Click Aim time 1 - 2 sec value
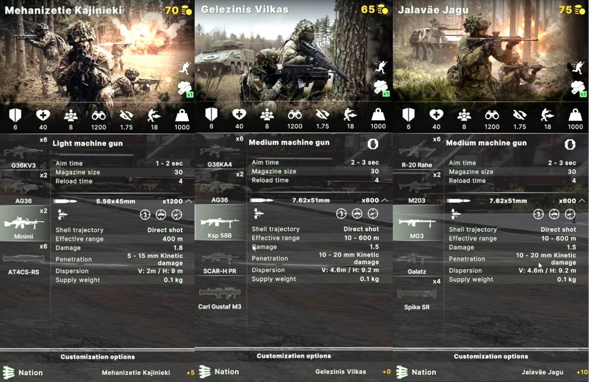Screen dimensions: 589x382 pos(169,163)
